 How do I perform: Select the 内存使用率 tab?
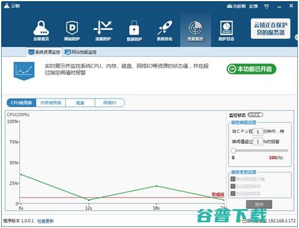(51, 103)
